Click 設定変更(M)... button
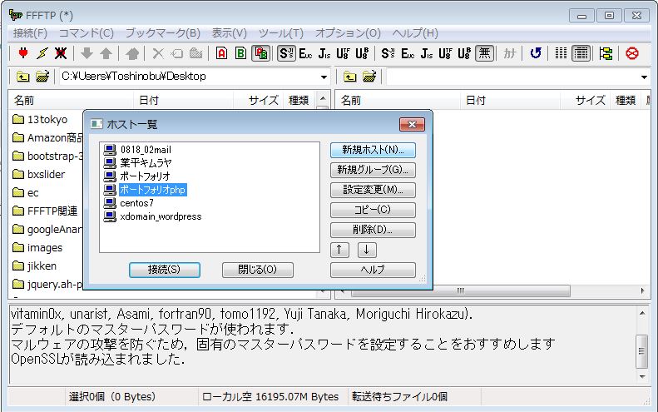Image resolution: width=658 pixels, height=412 pixels. pos(373,190)
